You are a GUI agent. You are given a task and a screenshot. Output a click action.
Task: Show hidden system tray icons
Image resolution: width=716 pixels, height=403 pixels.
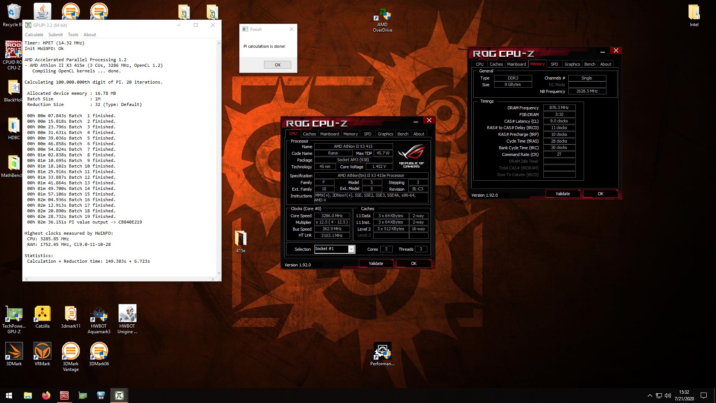point(650,396)
